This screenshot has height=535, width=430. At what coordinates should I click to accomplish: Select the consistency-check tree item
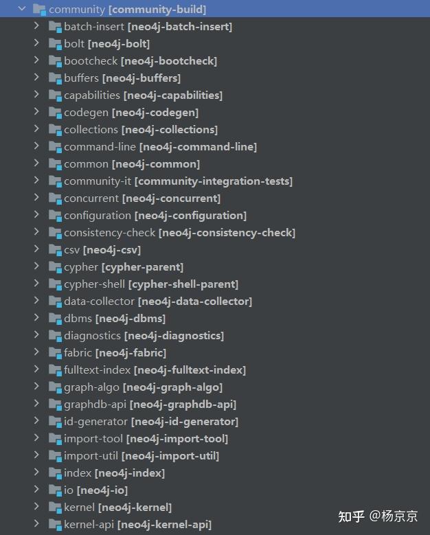(179, 233)
